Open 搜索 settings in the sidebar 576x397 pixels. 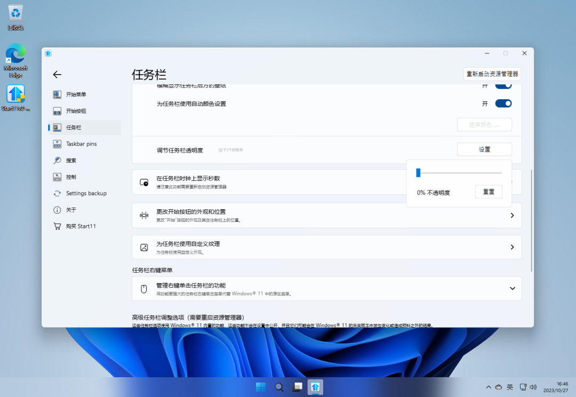click(x=84, y=160)
